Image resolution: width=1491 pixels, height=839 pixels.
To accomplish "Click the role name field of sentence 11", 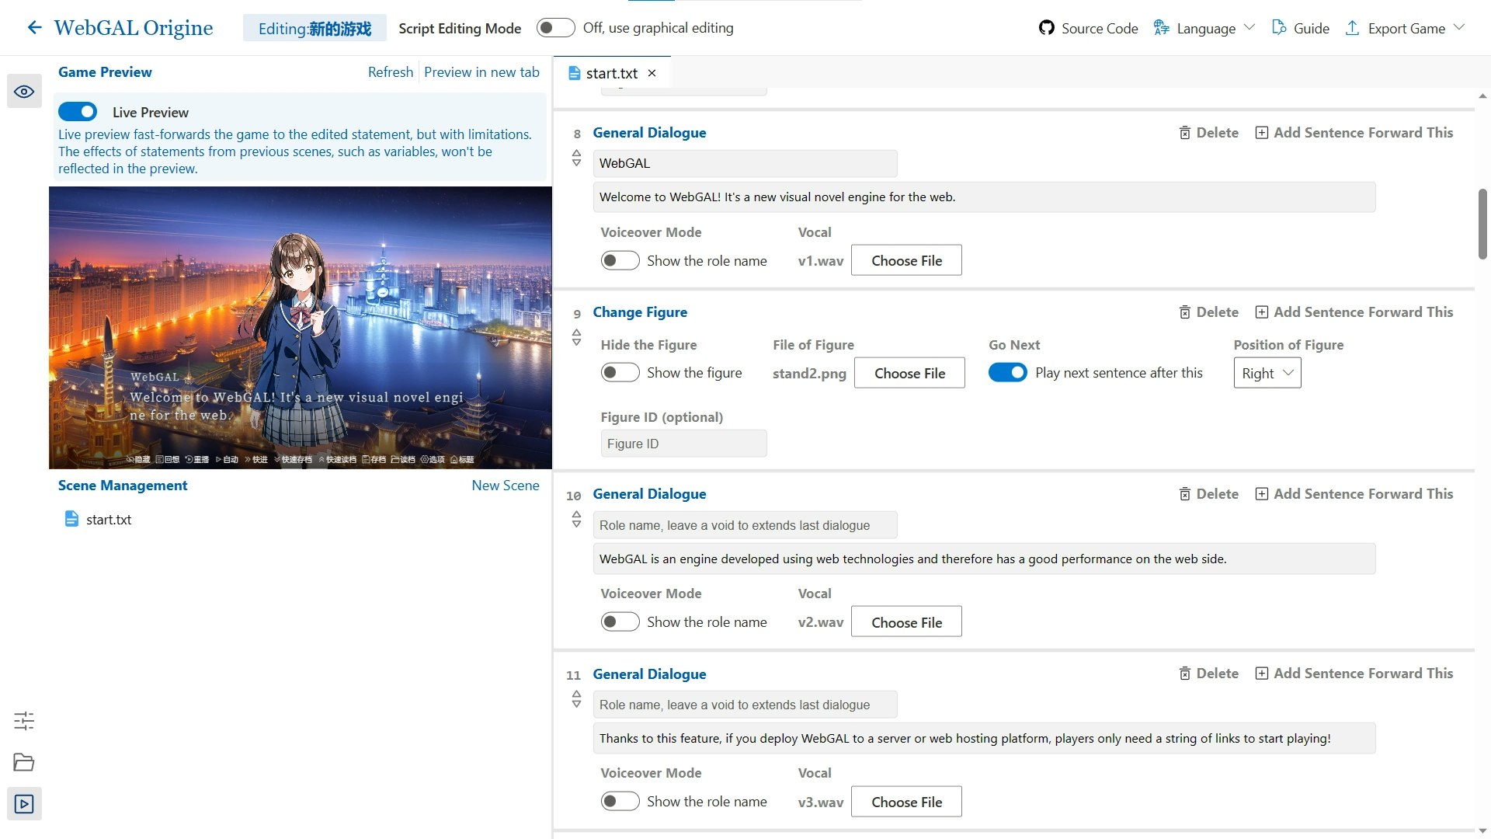I will pyautogui.click(x=745, y=705).
